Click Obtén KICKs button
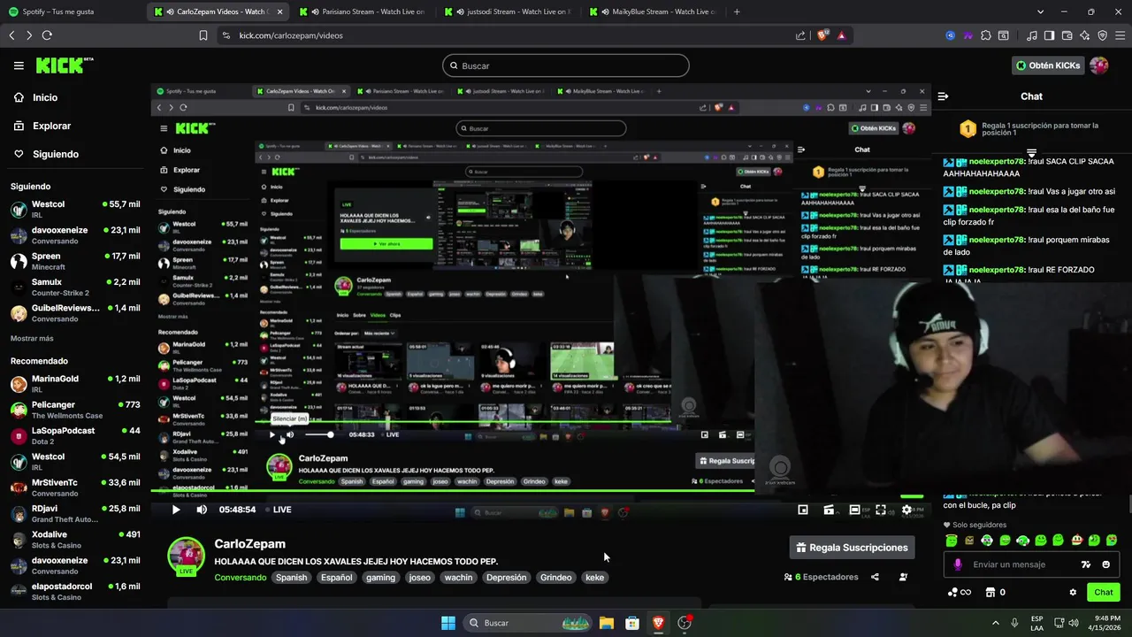Viewport: 1132px width, 637px height. coord(1048,65)
